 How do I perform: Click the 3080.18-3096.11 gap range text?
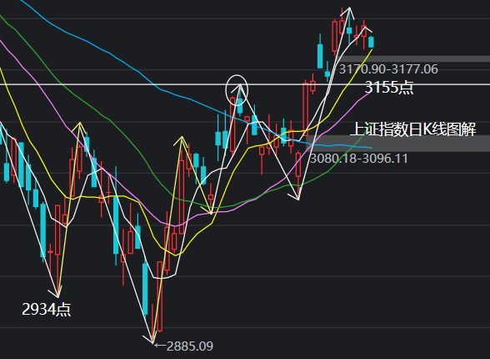tap(358, 159)
